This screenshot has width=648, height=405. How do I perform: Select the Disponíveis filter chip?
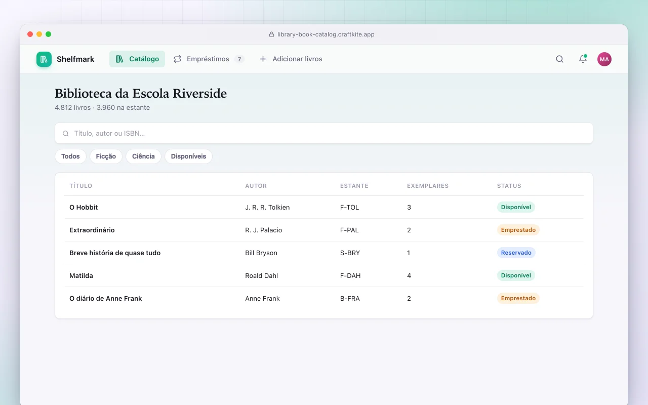point(188,156)
